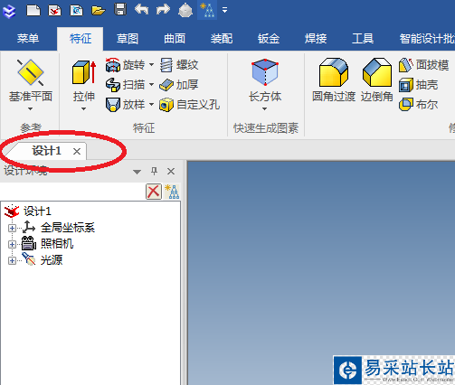Viewport: 455px width, 385px height.
Task: Click the 基准平面 datum plane tool
Action: click(x=31, y=80)
